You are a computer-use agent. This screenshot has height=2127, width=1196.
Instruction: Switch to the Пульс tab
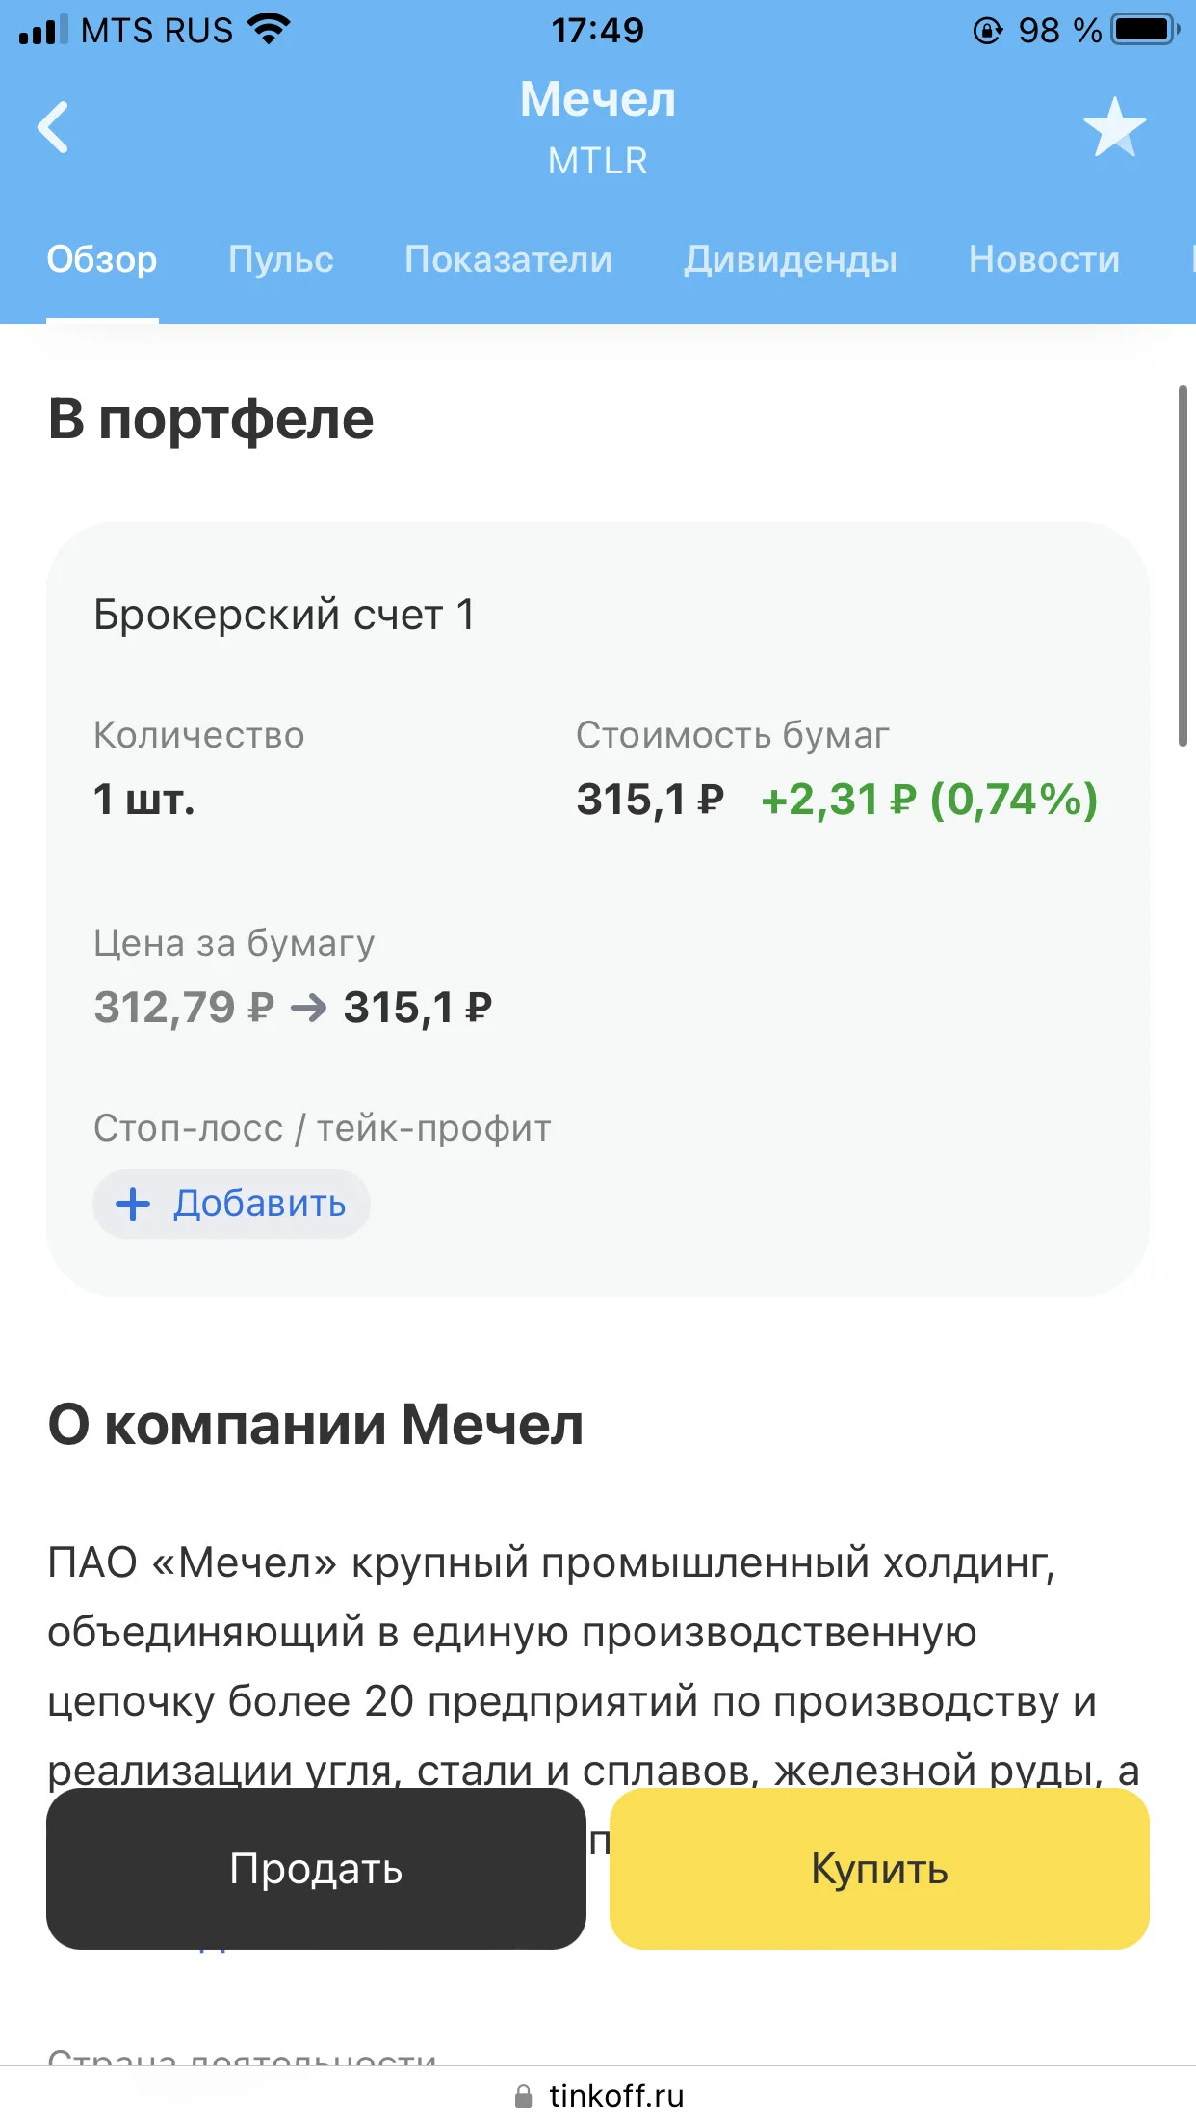click(280, 259)
